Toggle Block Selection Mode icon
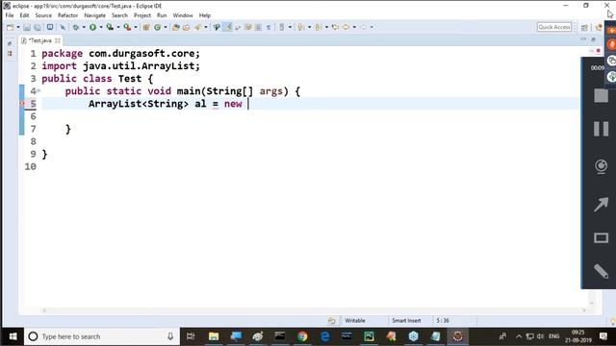This screenshot has width=616, height=346. (x=258, y=27)
